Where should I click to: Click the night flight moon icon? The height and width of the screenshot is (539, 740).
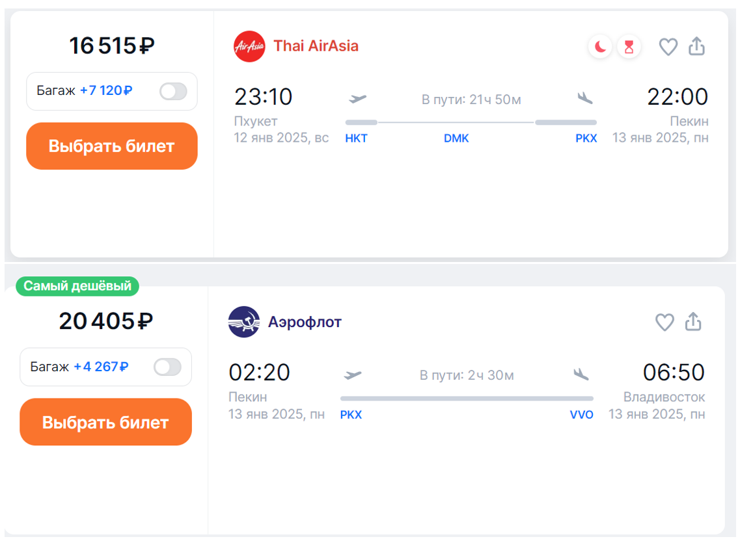pyautogui.click(x=600, y=47)
